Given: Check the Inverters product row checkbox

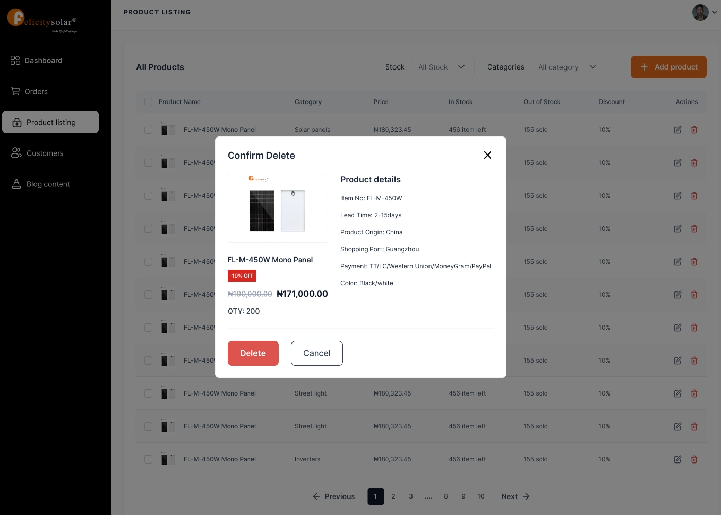Looking at the screenshot, I should click(148, 459).
